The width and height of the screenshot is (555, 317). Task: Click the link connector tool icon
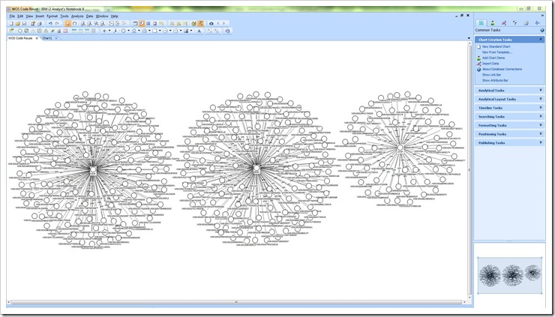pos(115,31)
